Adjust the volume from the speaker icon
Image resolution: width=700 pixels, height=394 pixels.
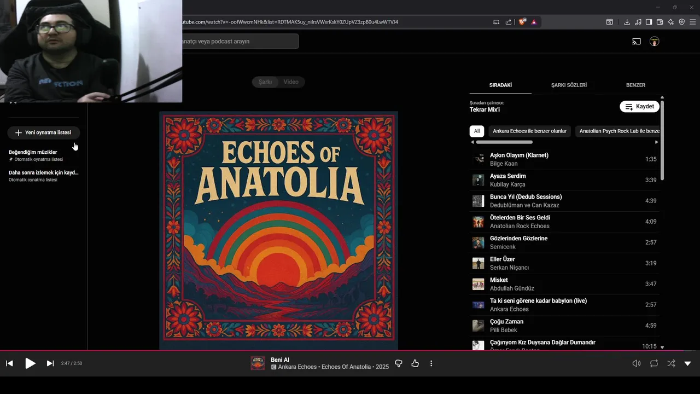[637, 363]
